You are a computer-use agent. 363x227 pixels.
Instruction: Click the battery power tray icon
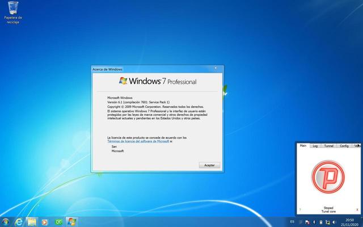click(321, 222)
